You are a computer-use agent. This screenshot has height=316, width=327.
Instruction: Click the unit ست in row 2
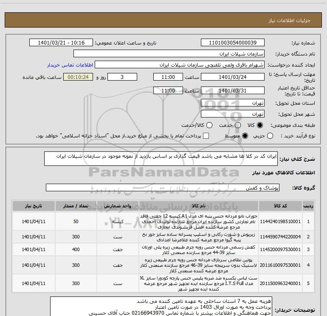click(x=118, y=237)
